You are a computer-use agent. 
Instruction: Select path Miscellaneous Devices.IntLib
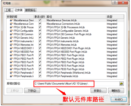point(62,20)
